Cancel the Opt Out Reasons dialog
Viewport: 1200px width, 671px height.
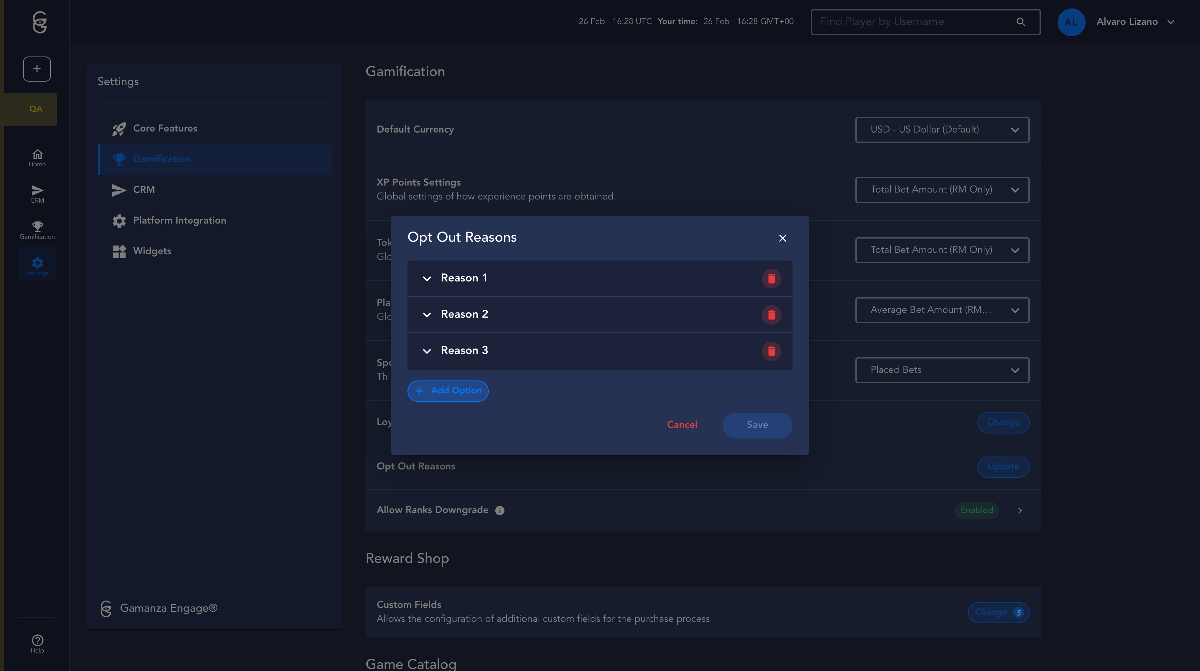[682, 425]
